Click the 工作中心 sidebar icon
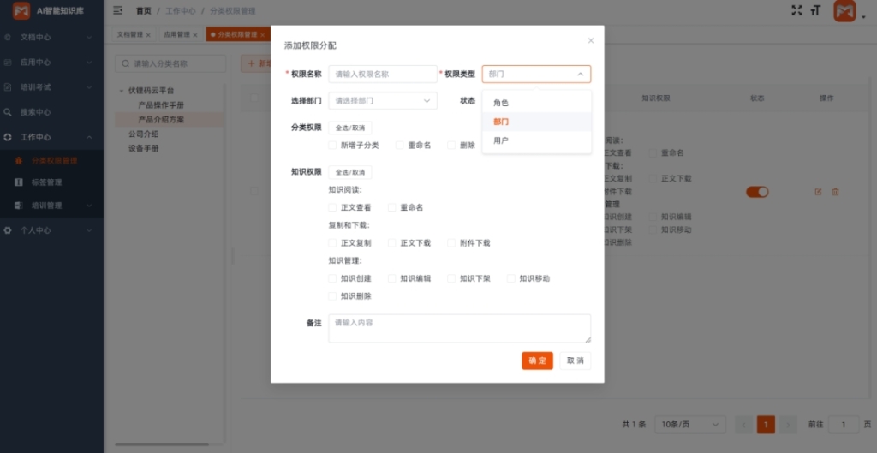The image size is (877, 453). 8,137
